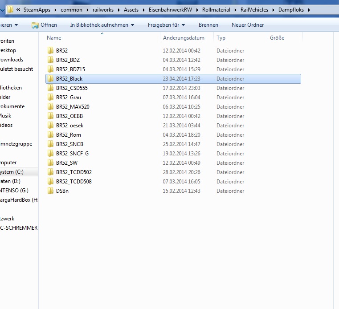
Task: Click the DSBn folder icon
Action: pos(50,191)
